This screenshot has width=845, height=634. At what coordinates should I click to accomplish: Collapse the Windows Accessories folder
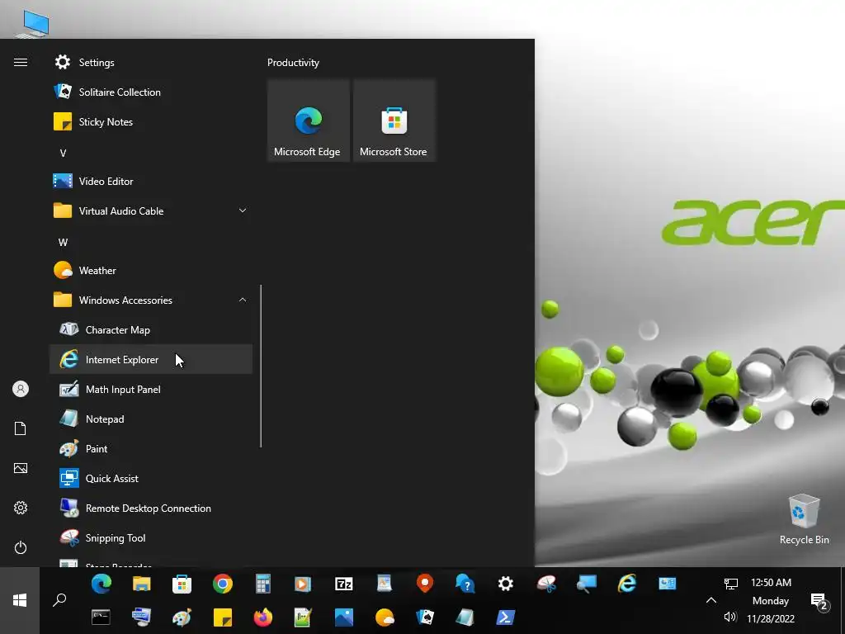151,300
